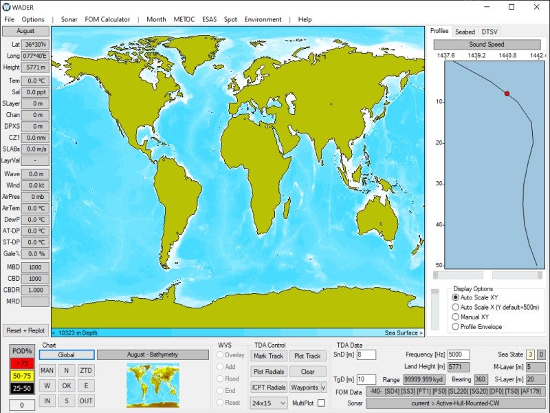Pan chart east with E button
The image size is (550, 413).
[86, 385]
